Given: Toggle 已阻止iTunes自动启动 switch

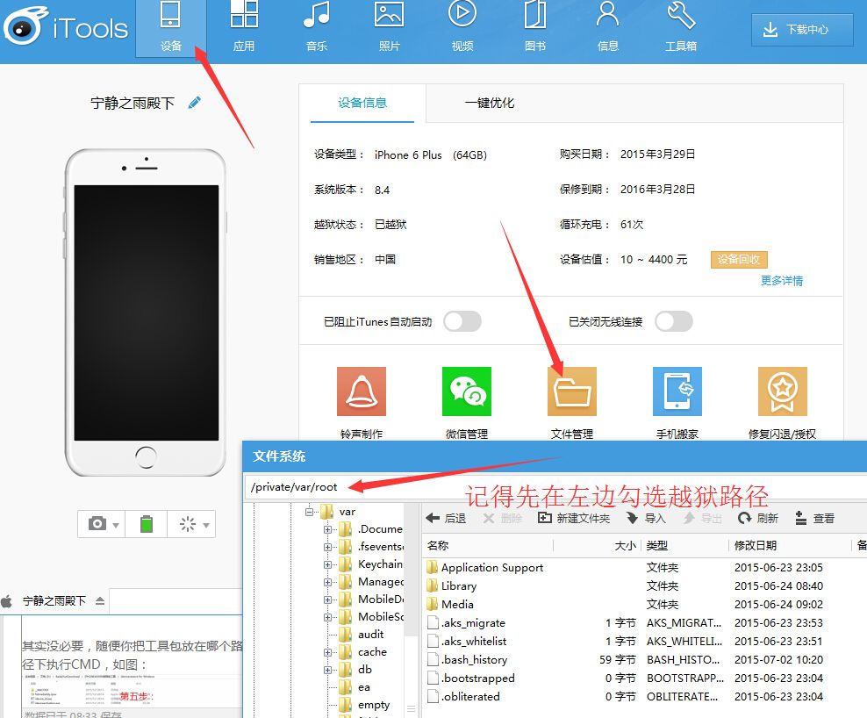Looking at the screenshot, I should 462,321.
